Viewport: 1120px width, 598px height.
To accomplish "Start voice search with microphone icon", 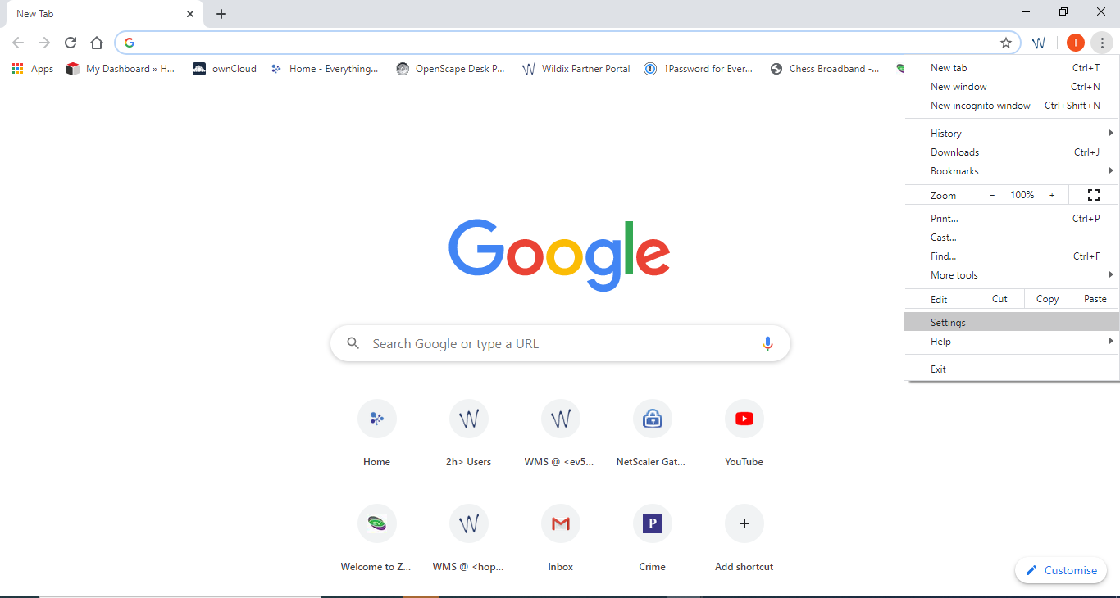I will coord(767,344).
